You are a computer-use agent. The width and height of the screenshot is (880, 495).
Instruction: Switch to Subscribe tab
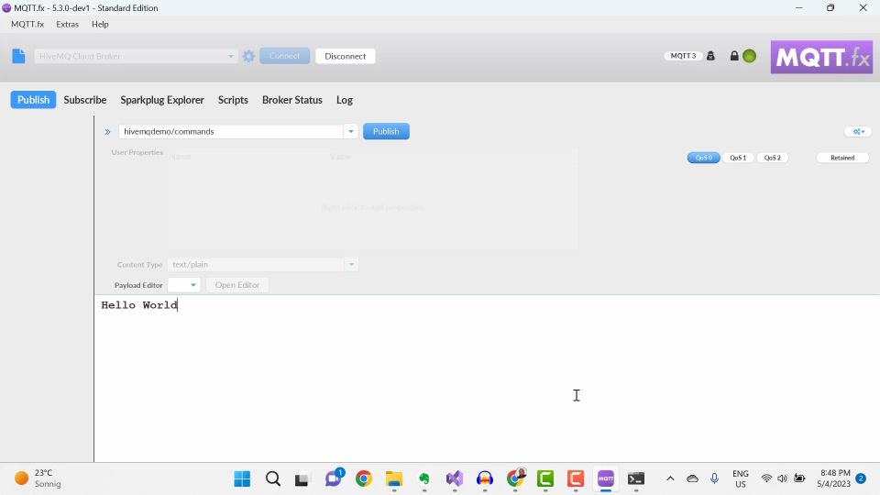(84, 100)
